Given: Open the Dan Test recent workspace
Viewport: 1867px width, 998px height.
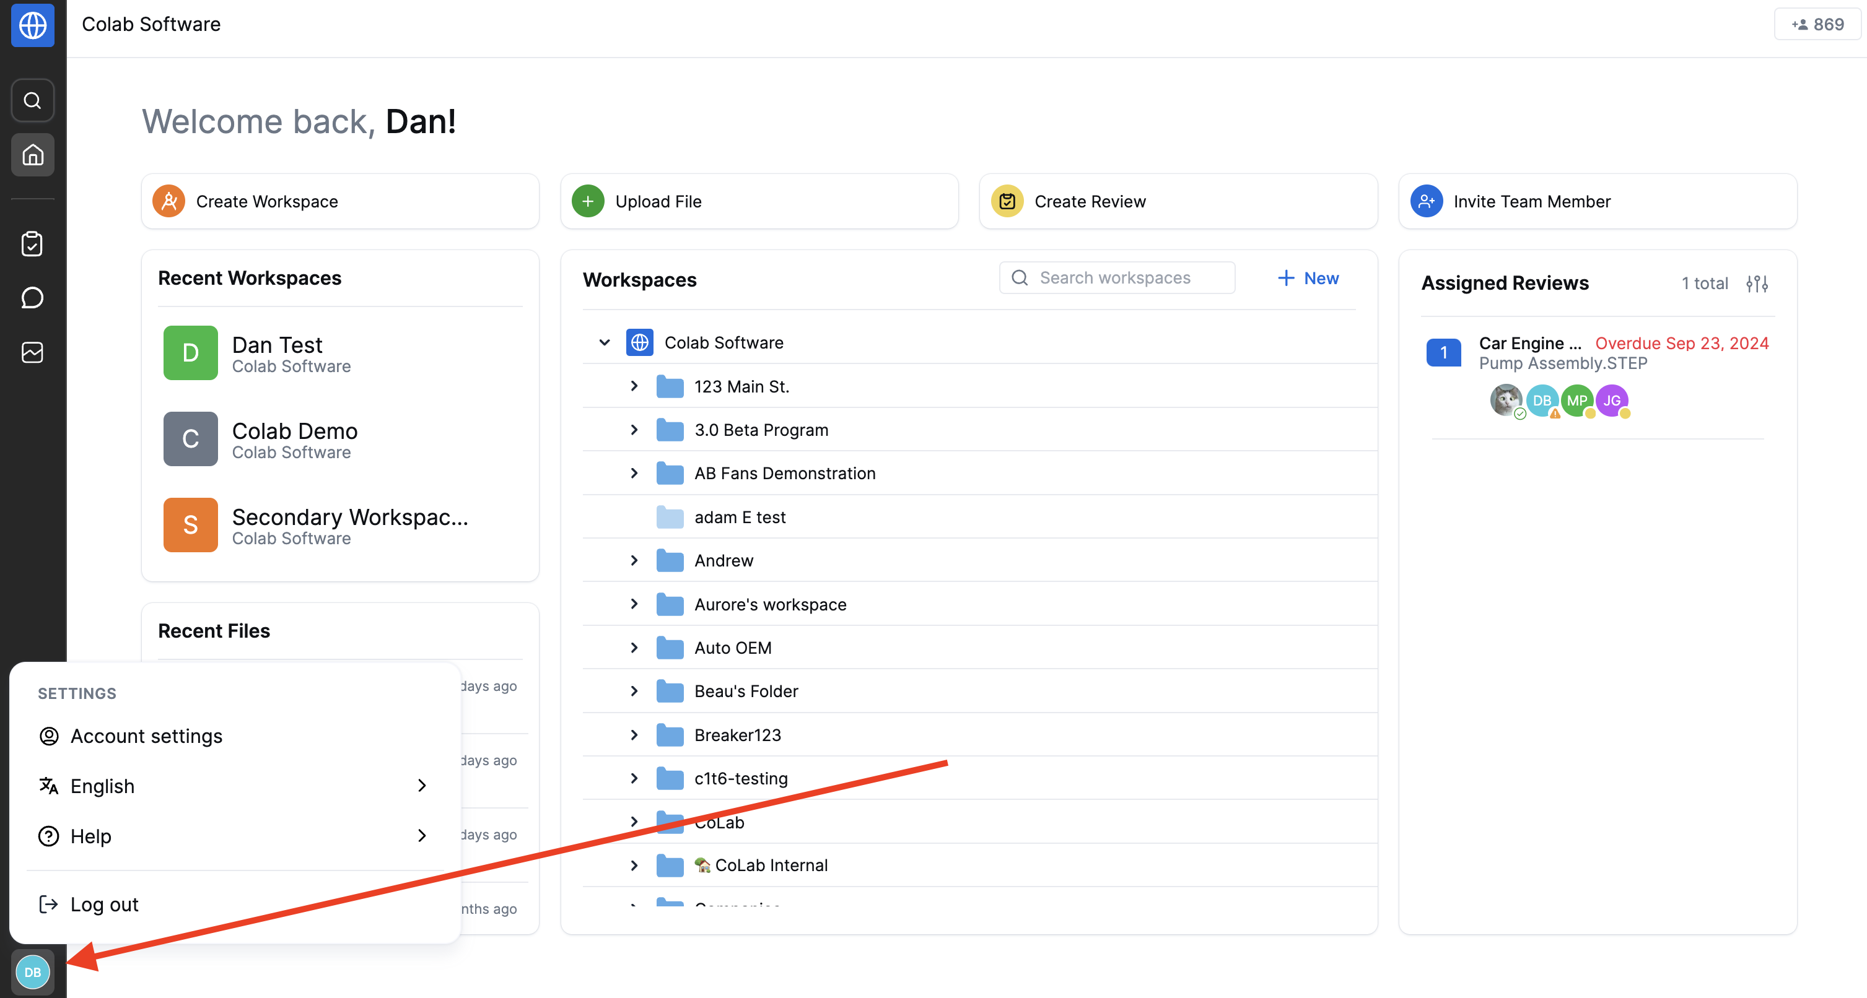Looking at the screenshot, I should [340, 353].
